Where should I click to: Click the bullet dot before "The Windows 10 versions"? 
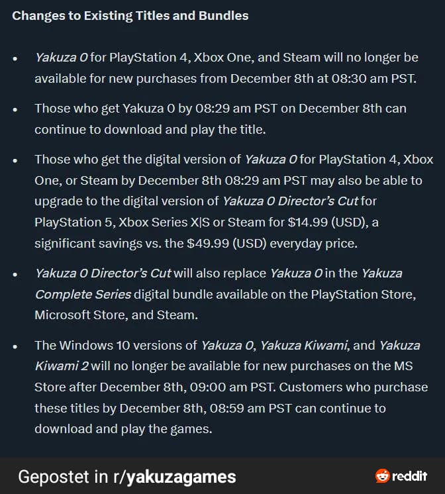16,346
